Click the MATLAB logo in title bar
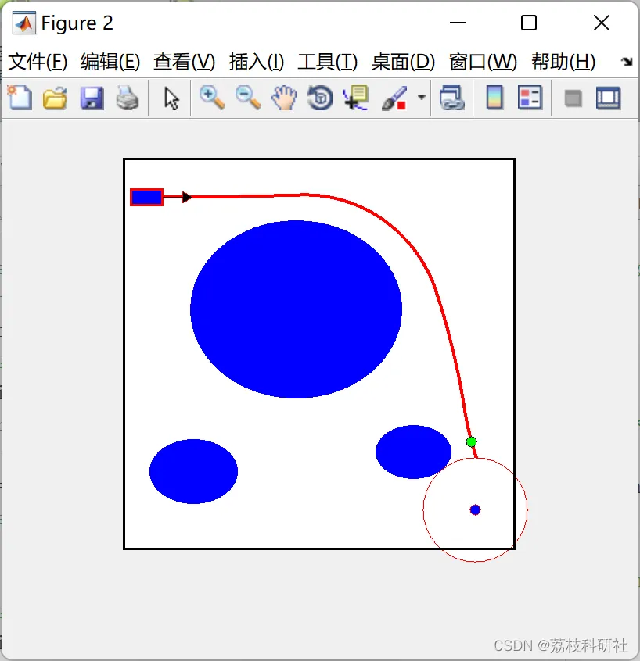Image resolution: width=640 pixels, height=661 pixels. (23, 23)
